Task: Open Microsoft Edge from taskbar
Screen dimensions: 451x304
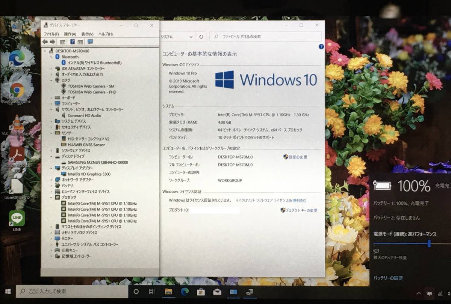Action: click(x=185, y=292)
